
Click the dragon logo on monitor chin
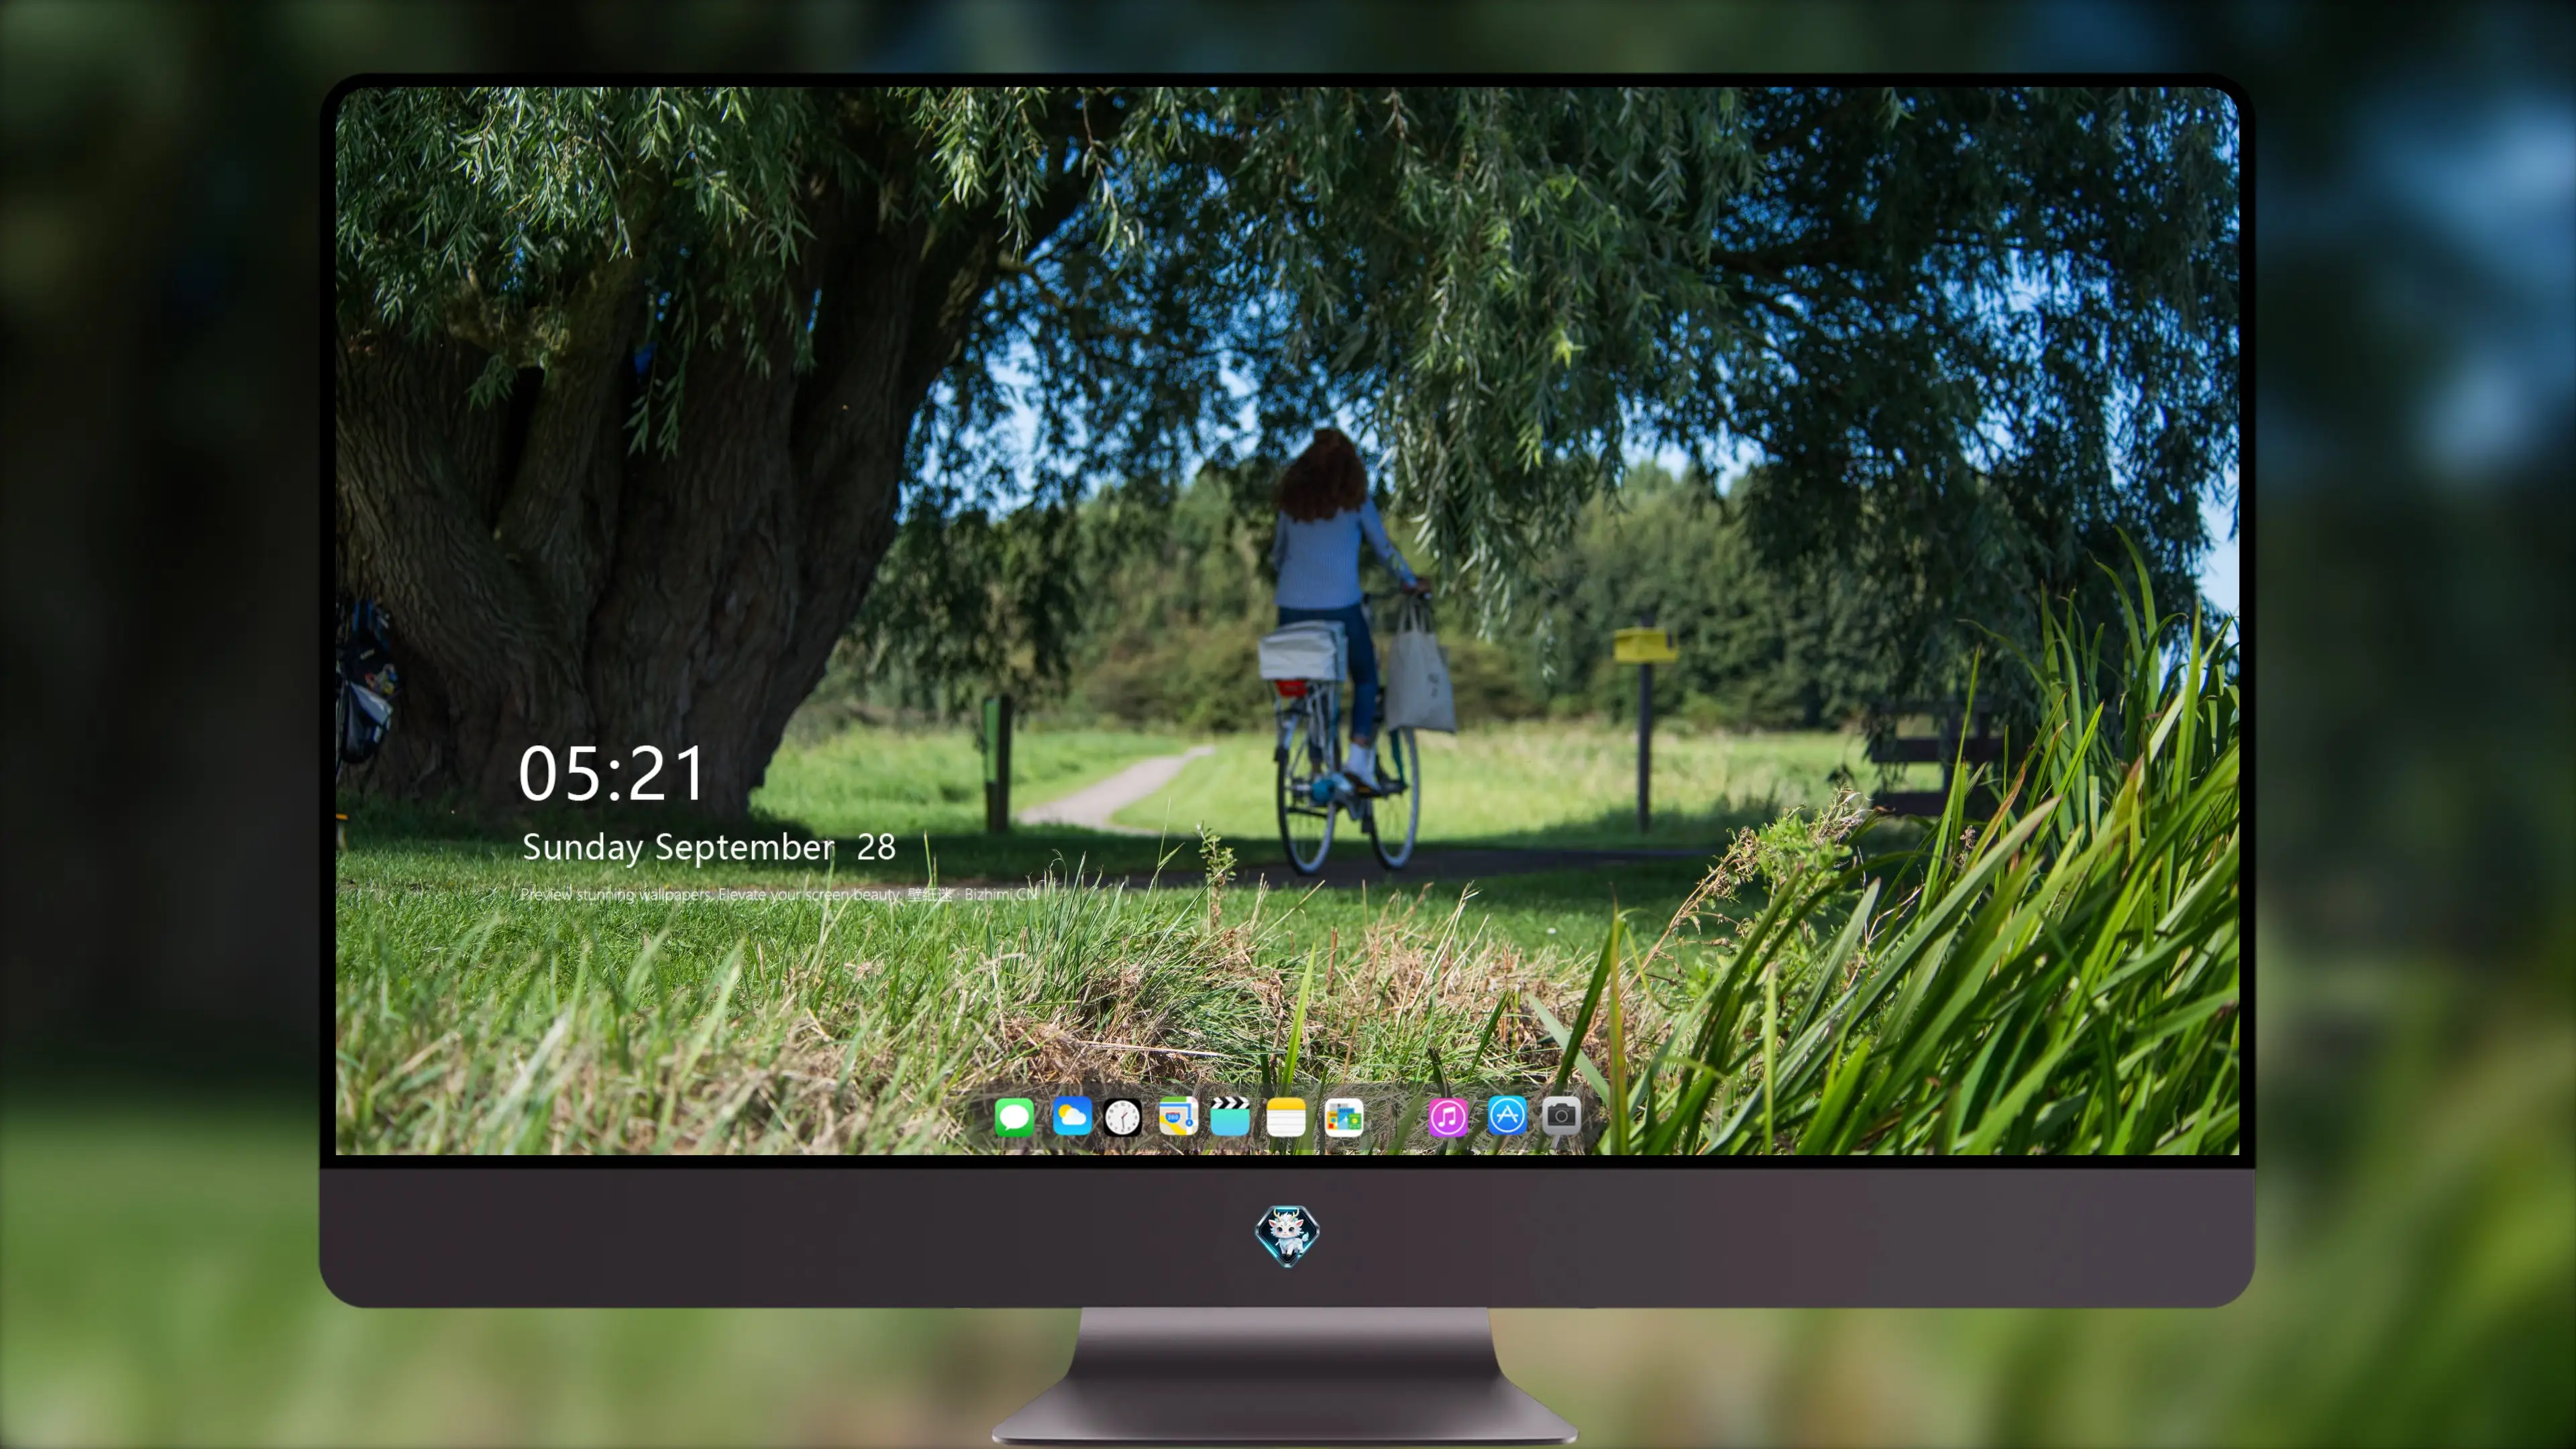[1287, 1235]
